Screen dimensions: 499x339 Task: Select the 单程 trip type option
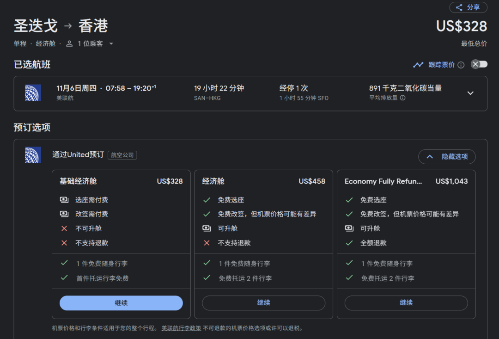(20, 43)
